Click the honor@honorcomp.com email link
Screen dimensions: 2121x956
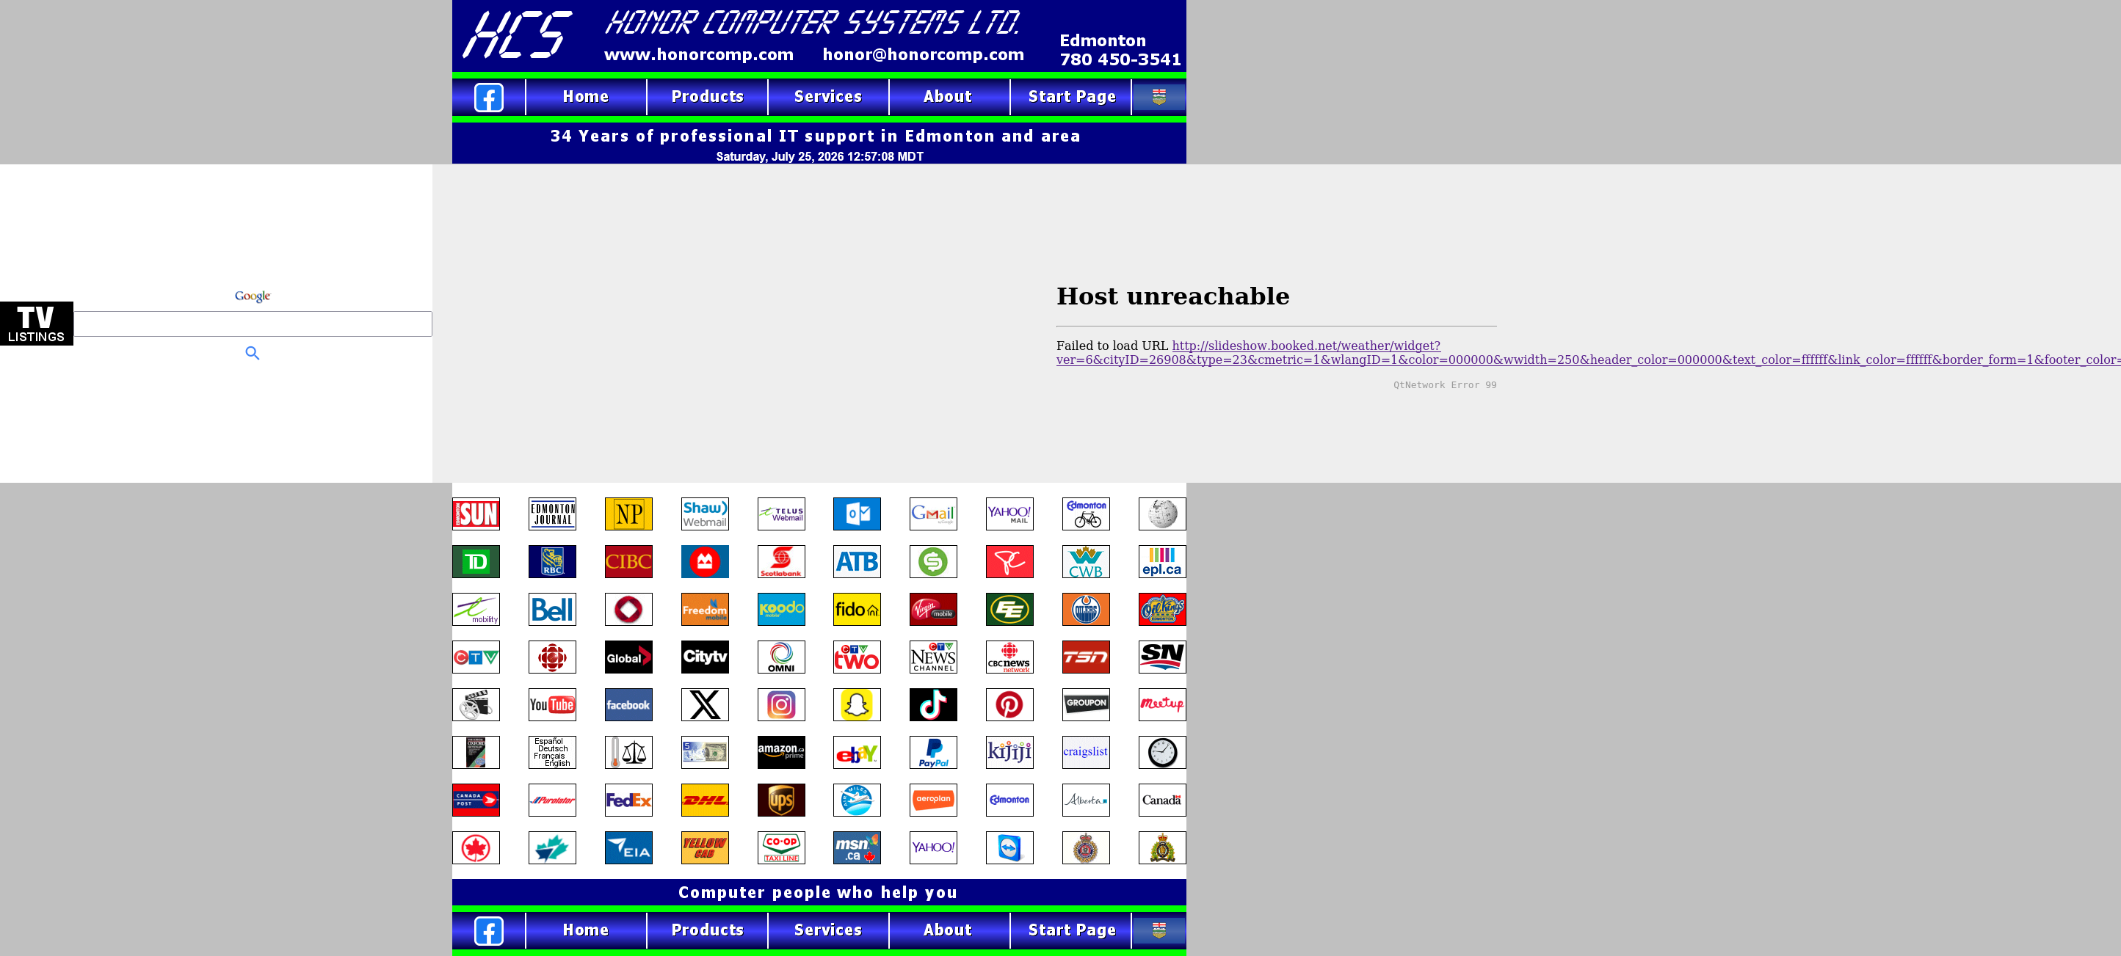923,54
